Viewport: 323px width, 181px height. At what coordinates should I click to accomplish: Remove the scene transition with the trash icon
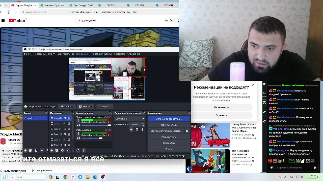(x=137, y=129)
